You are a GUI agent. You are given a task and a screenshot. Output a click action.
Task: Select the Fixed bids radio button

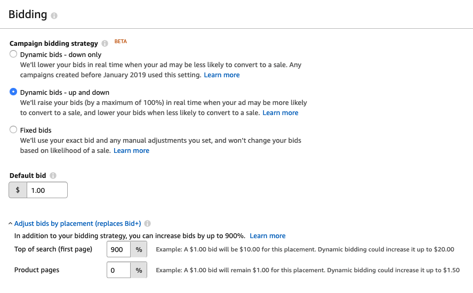14,130
